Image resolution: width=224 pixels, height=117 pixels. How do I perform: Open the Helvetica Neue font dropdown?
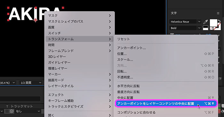coord(185,22)
